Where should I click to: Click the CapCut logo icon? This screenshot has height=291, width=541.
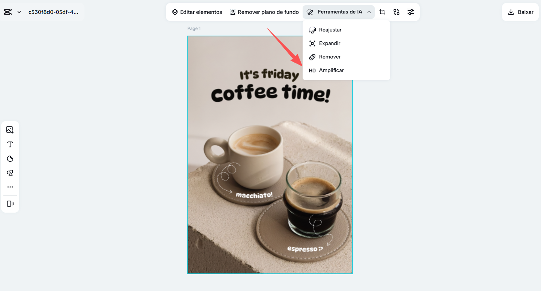click(x=8, y=12)
